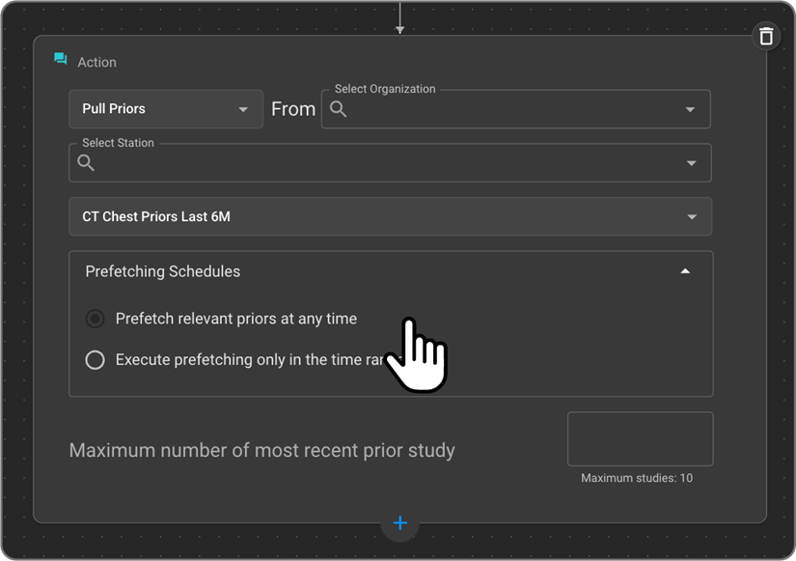Screen dimensions: 796x561
Task: Click the maximum prior study number field
Action: (640, 439)
